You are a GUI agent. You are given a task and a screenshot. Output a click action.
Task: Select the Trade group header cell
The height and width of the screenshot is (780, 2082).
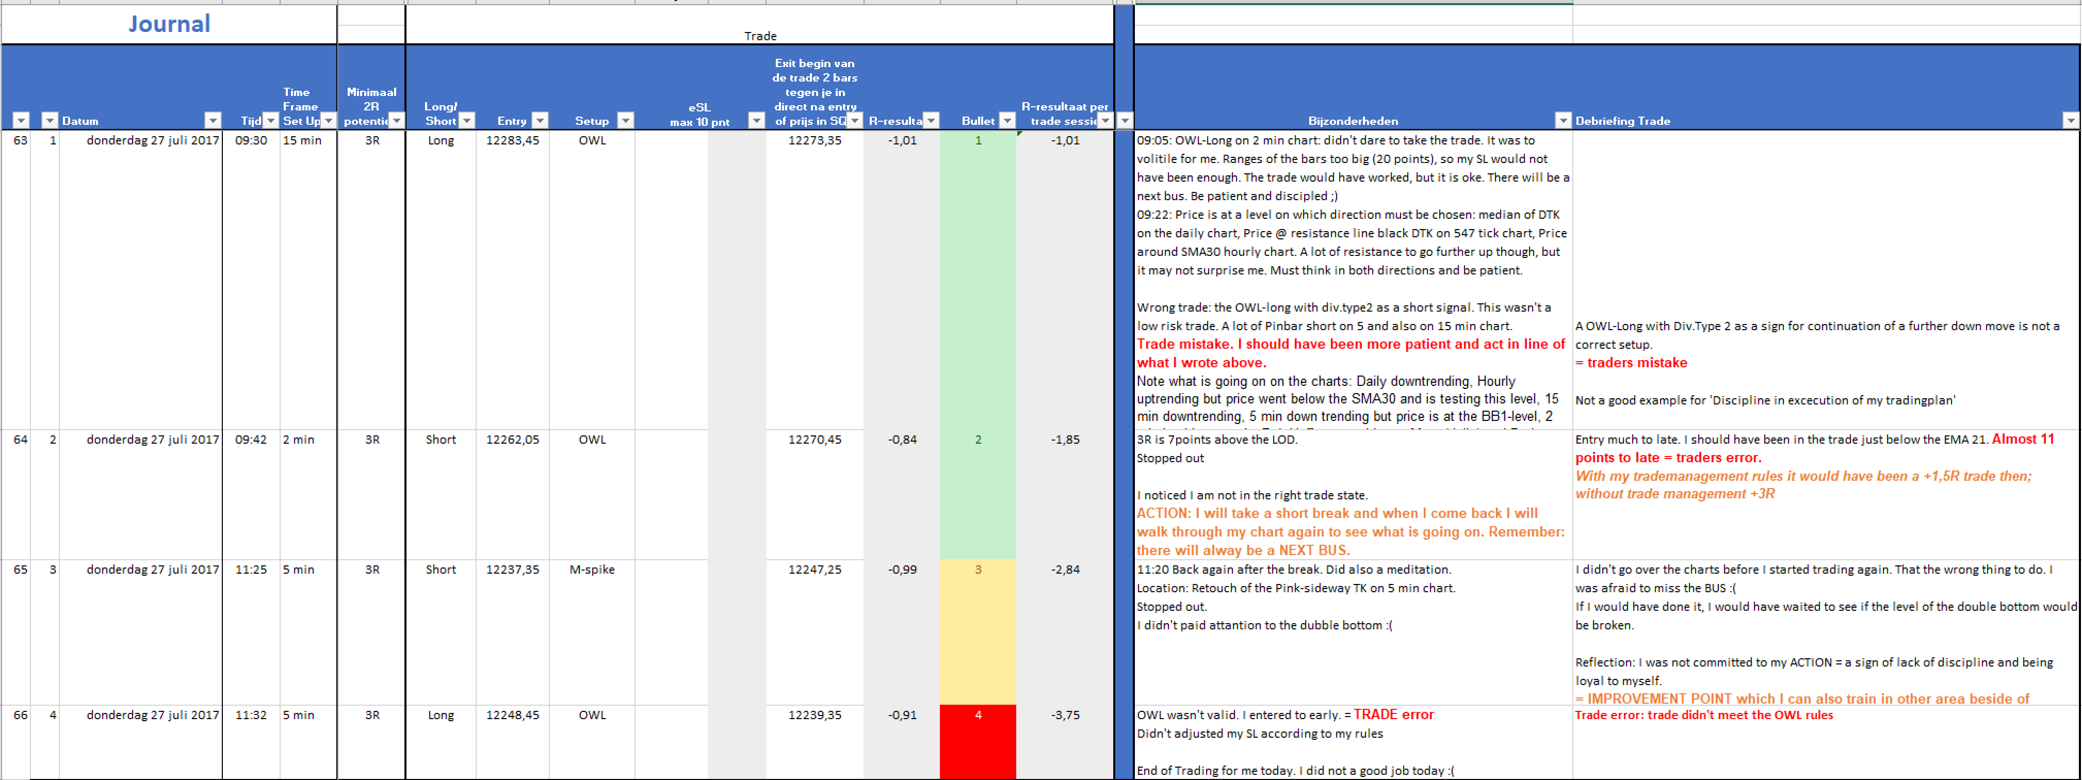tap(760, 24)
